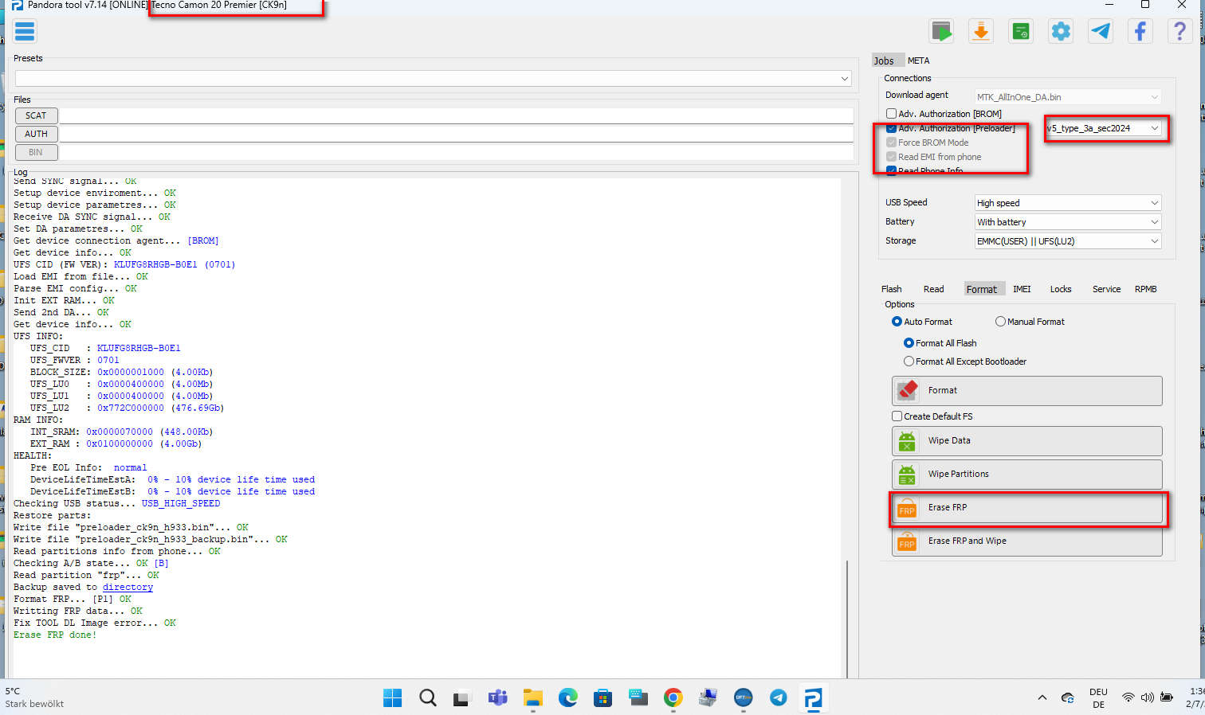Viewport: 1205px width, 715px height.
Task: Select the Auto Format radio button
Action: 897,322
